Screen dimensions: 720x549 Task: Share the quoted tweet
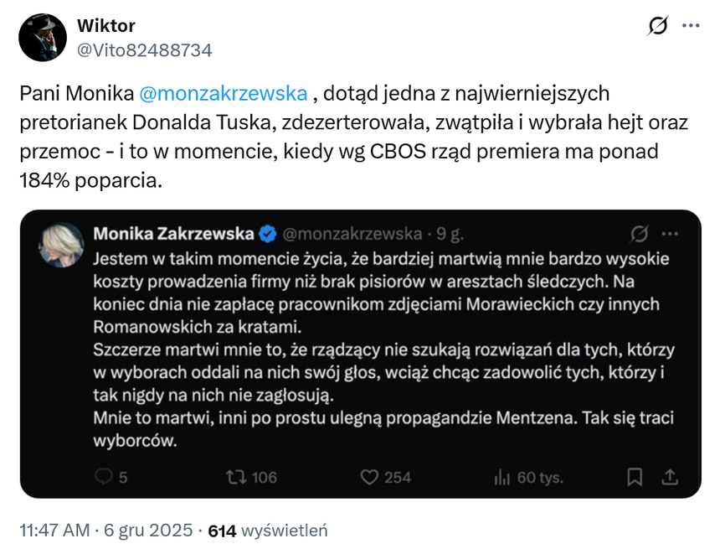click(670, 477)
